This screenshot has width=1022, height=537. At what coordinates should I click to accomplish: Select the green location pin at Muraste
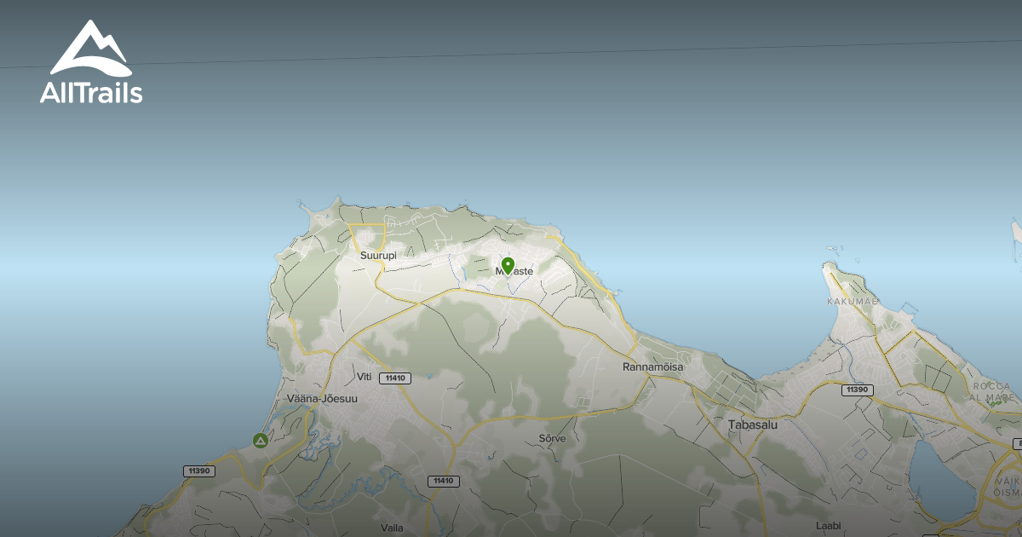508,266
